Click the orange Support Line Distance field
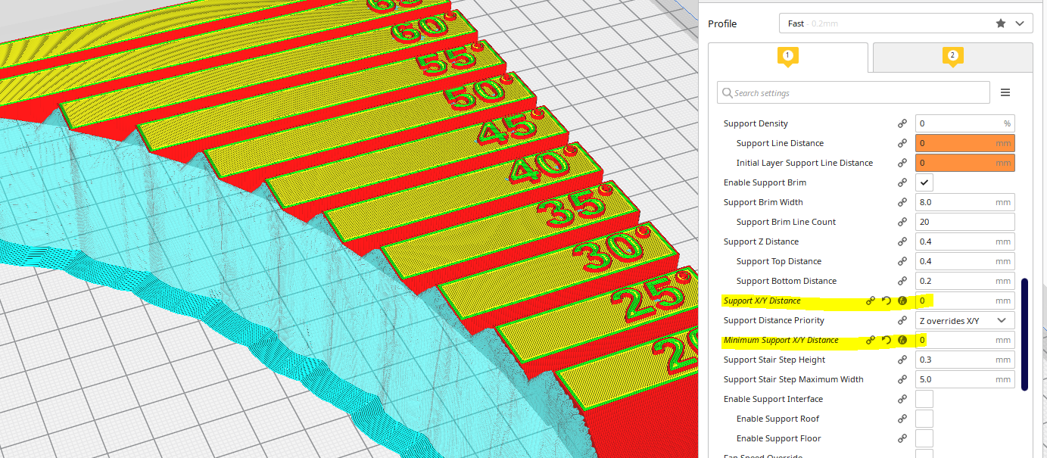The width and height of the screenshot is (1047, 458). (x=965, y=143)
